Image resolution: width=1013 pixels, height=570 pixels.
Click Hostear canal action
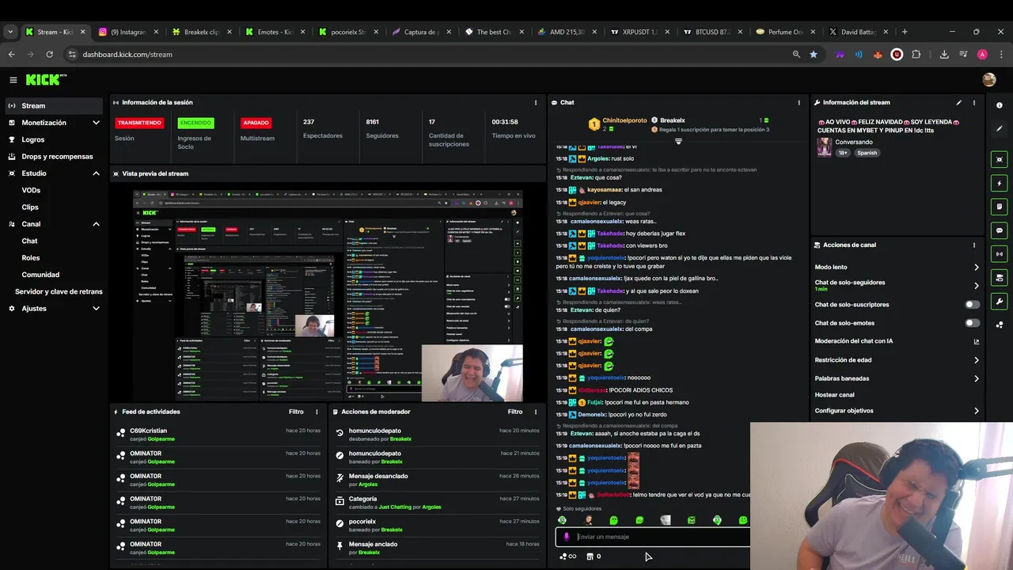pyautogui.click(x=835, y=395)
